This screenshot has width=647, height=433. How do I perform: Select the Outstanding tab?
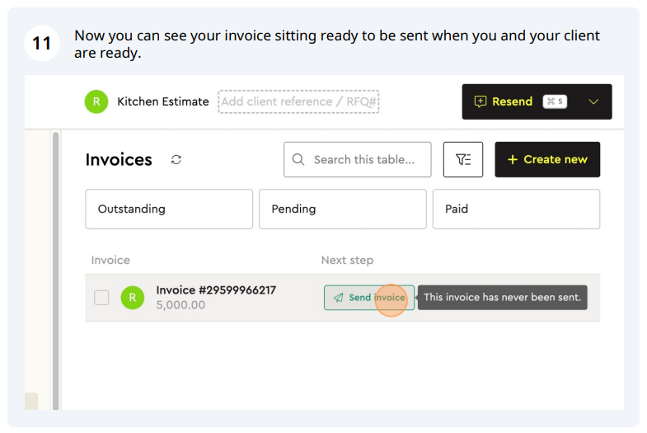click(169, 209)
